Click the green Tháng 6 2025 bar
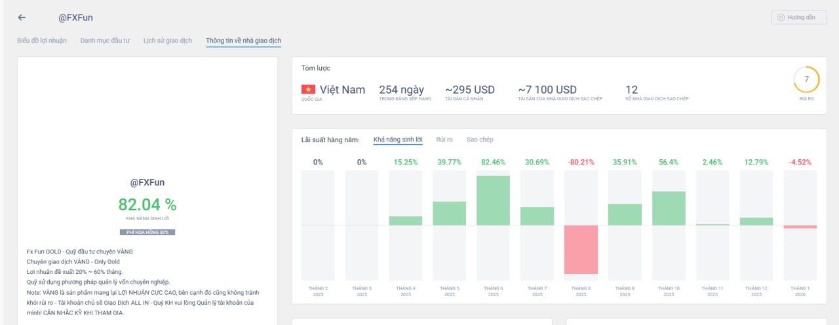The image size is (839, 325). click(x=493, y=201)
